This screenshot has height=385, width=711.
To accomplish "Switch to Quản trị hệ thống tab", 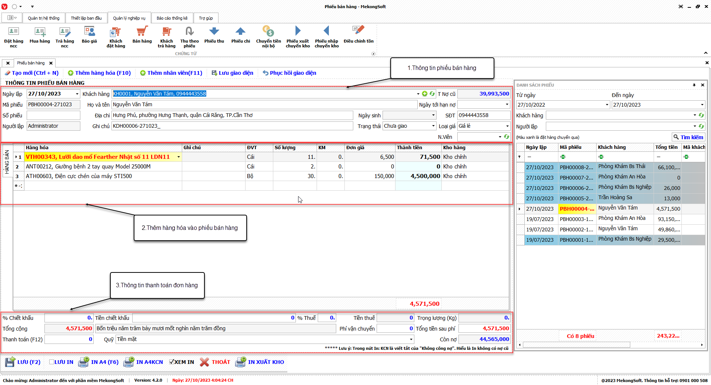I will point(43,18).
